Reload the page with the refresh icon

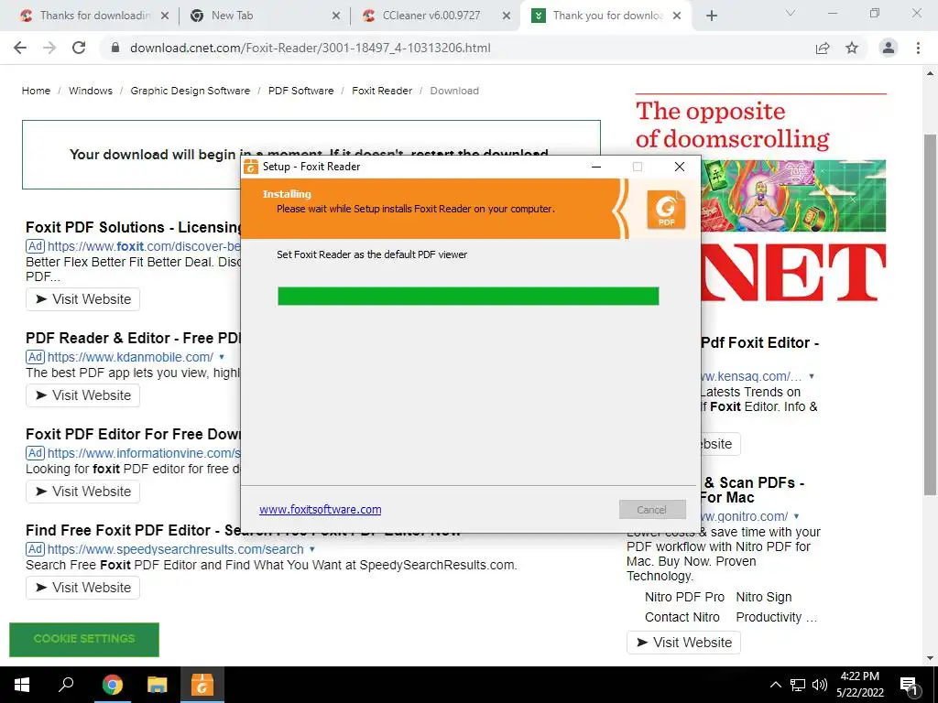[x=79, y=48]
